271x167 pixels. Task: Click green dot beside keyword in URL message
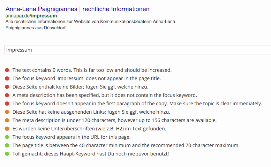(x=7, y=137)
